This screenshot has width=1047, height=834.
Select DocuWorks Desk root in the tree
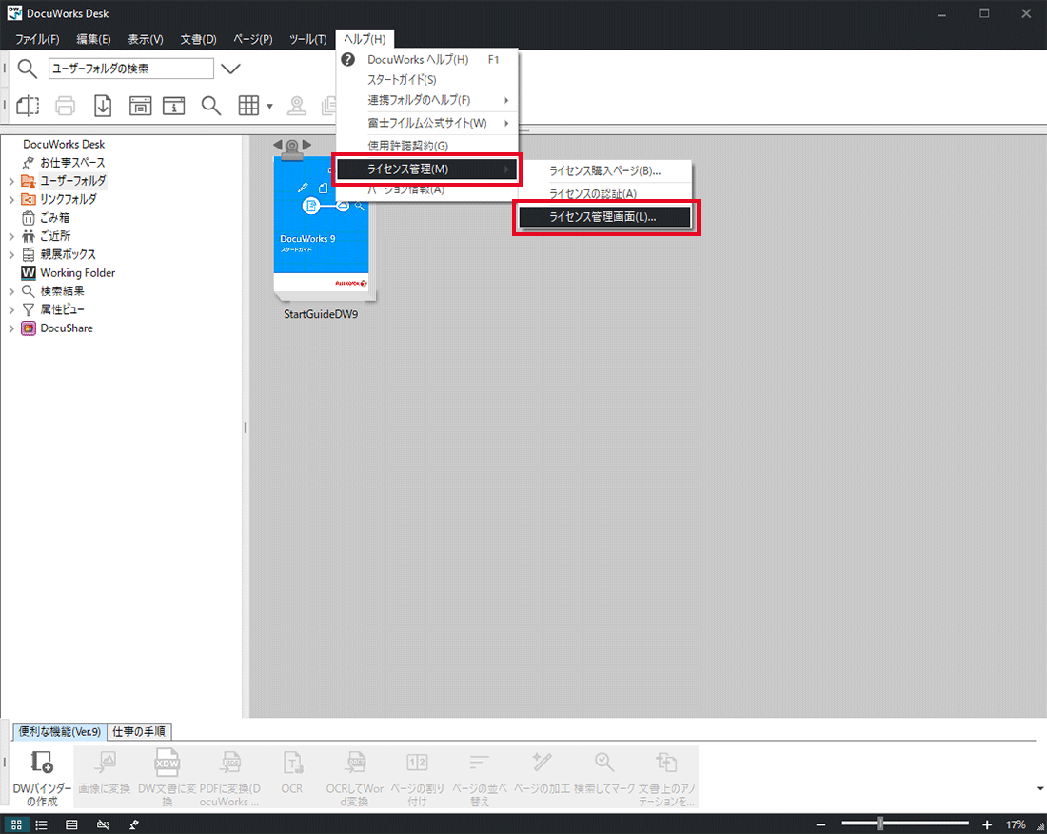pyautogui.click(x=64, y=144)
